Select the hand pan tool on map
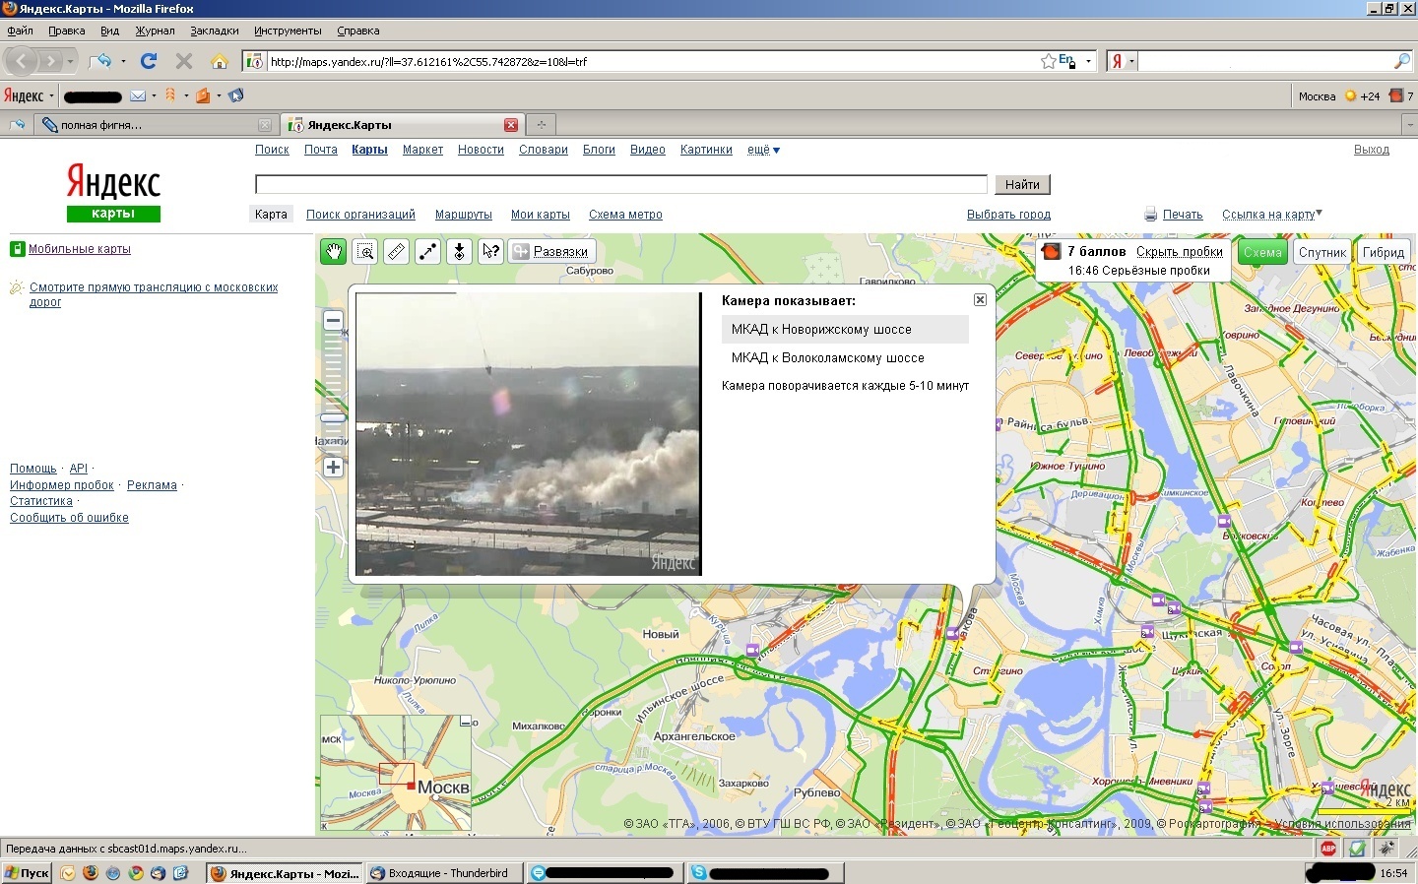1418x884 pixels. click(333, 252)
